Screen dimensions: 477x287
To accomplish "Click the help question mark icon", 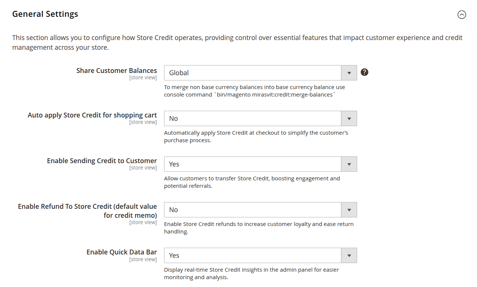I will click(364, 72).
